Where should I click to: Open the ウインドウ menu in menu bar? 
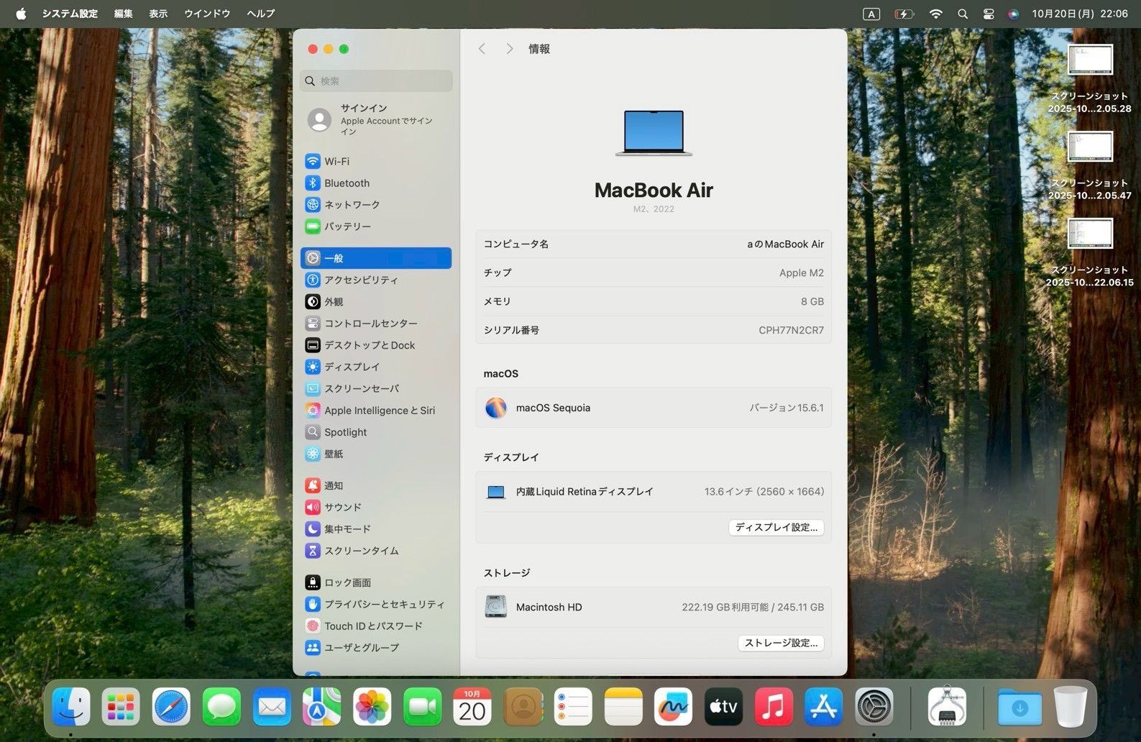[x=207, y=14]
